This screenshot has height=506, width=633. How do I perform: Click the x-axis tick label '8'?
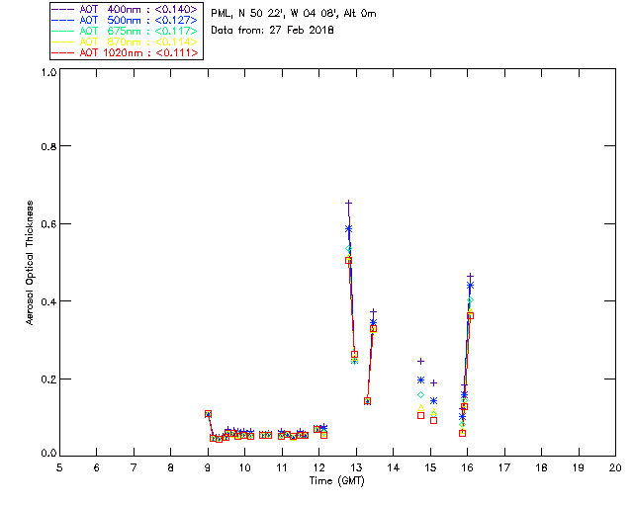pyautogui.click(x=171, y=467)
